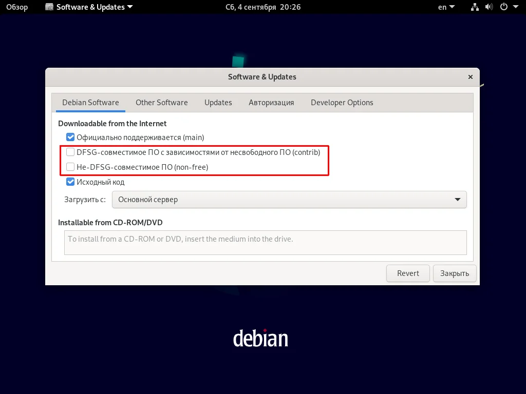Click the wired network icon in top bar
The height and width of the screenshot is (394, 526).
point(474,7)
